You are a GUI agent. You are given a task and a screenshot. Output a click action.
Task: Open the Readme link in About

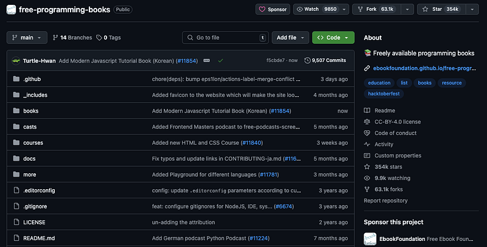[379, 111]
